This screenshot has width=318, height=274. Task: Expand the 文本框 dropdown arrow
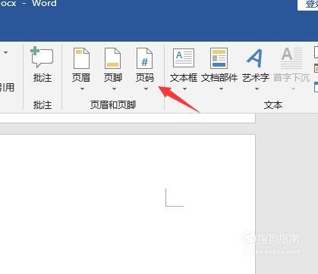pyautogui.click(x=184, y=89)
